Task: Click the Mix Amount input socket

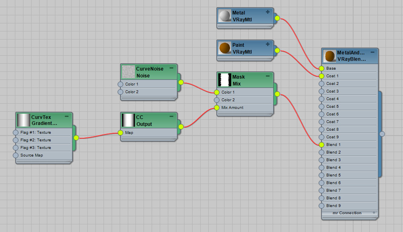Action: point(217,108)
